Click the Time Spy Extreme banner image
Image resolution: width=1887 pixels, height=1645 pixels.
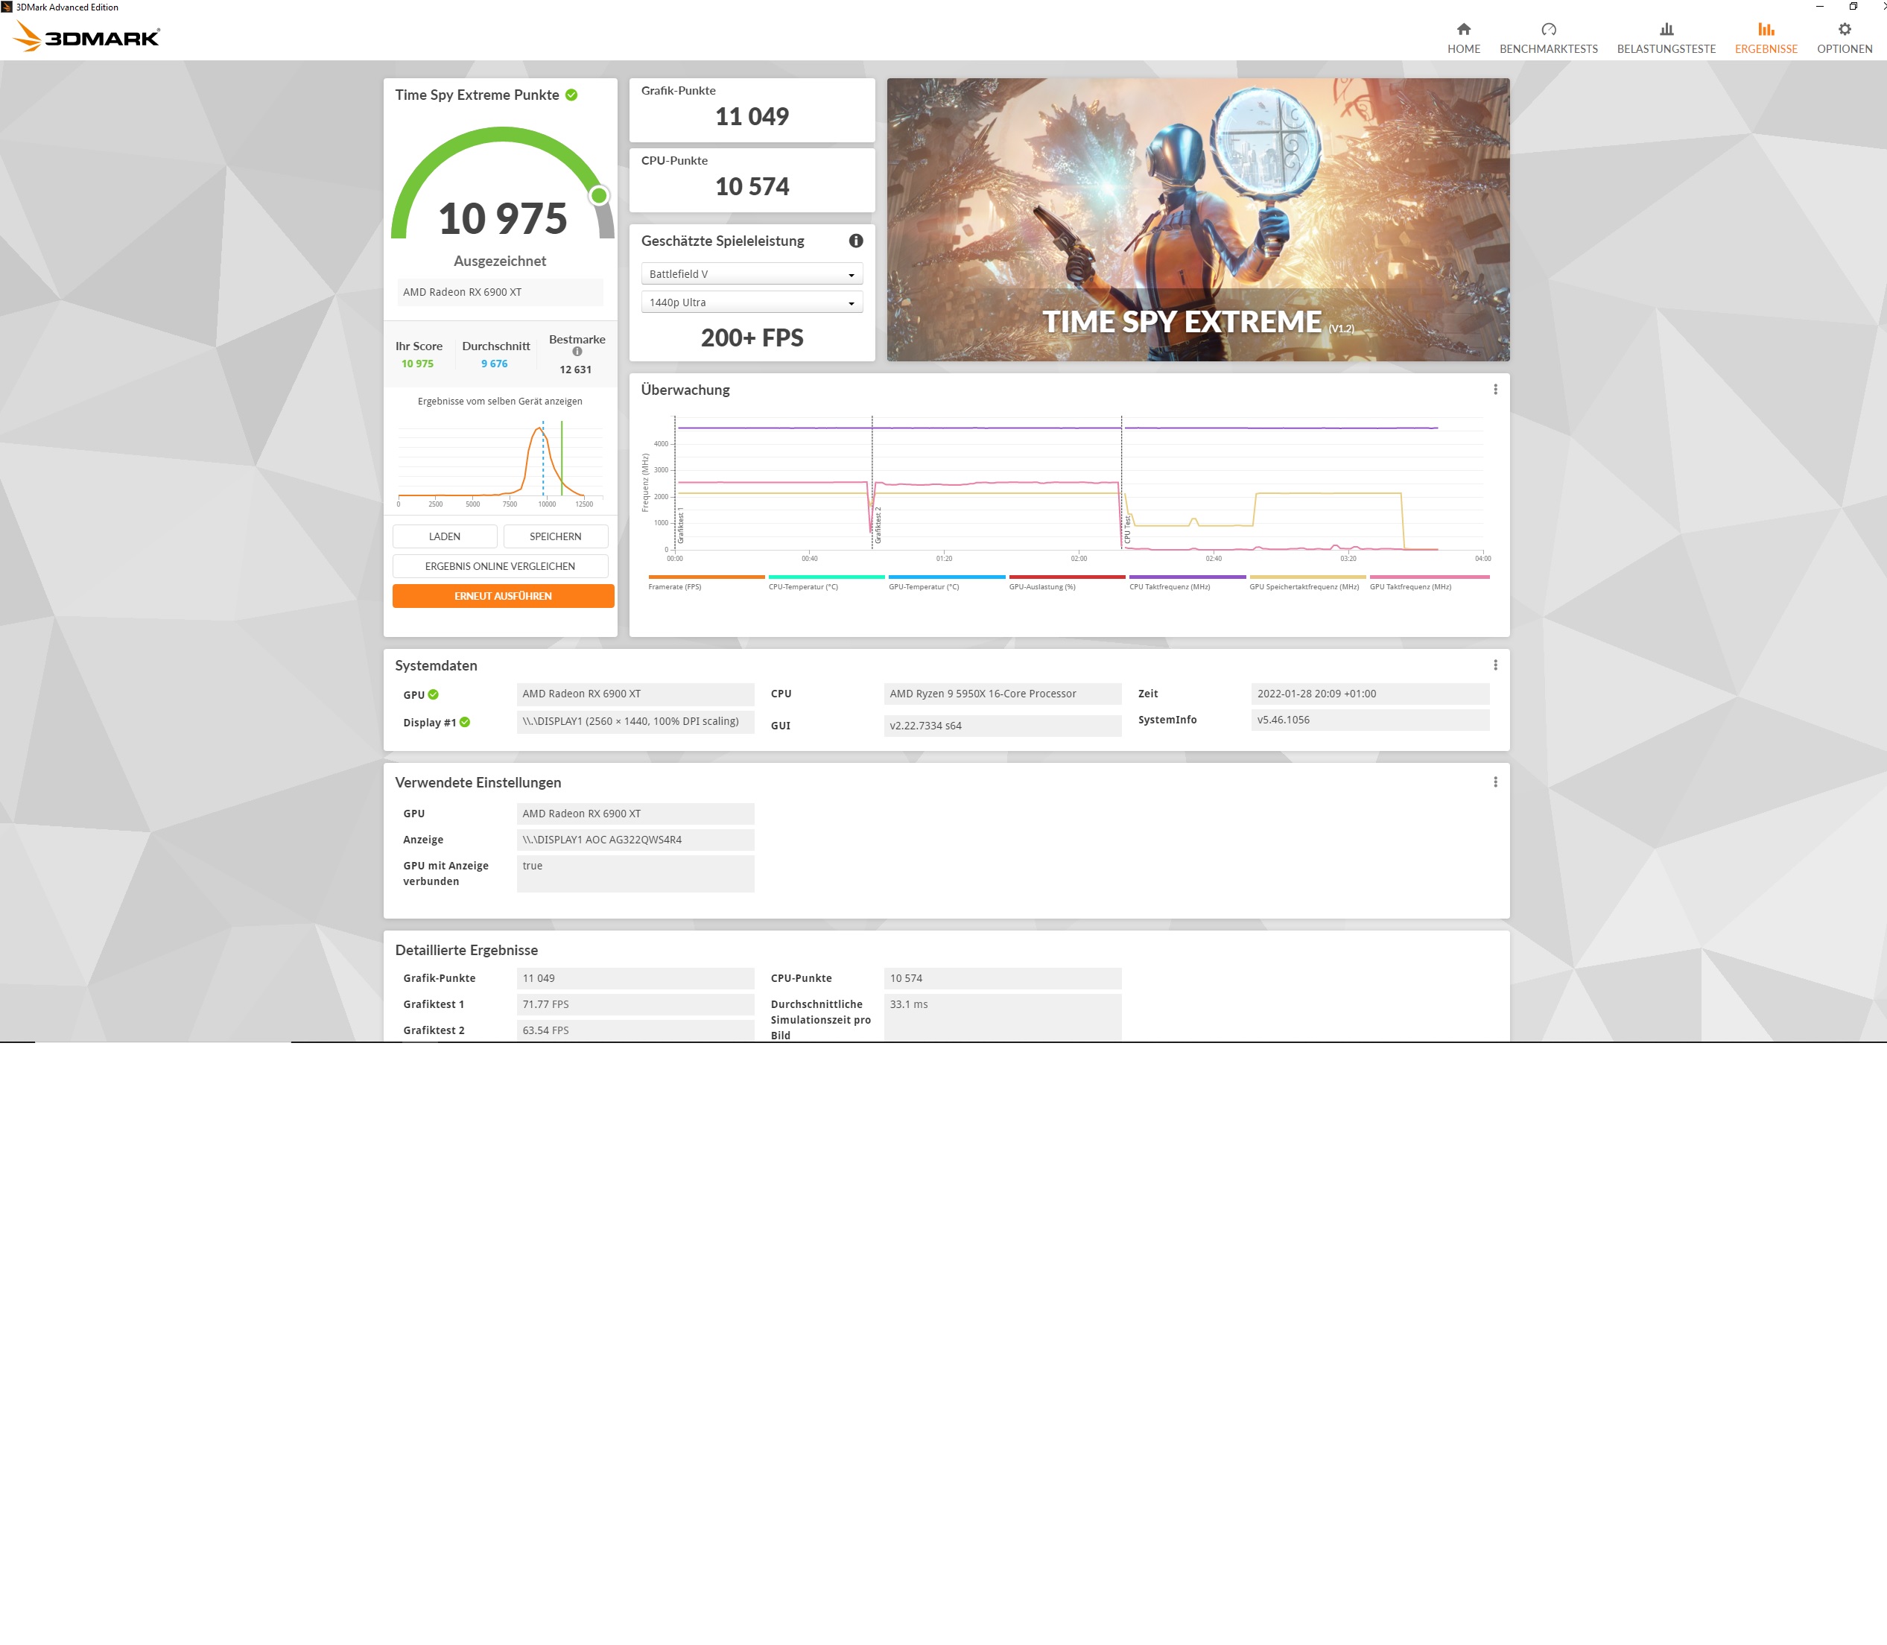click(x=1198, y=219)
